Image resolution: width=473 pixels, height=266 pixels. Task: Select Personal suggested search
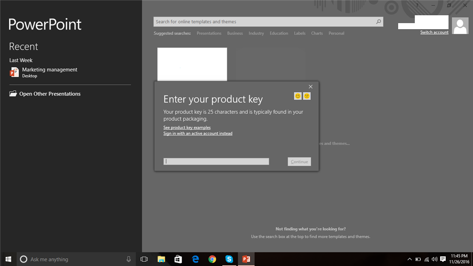(x=336, y=33)
